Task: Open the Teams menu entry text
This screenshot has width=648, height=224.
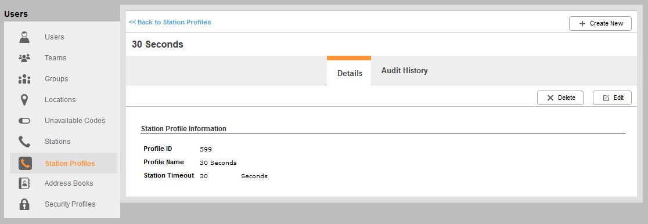Action: [x=55, y=58]
